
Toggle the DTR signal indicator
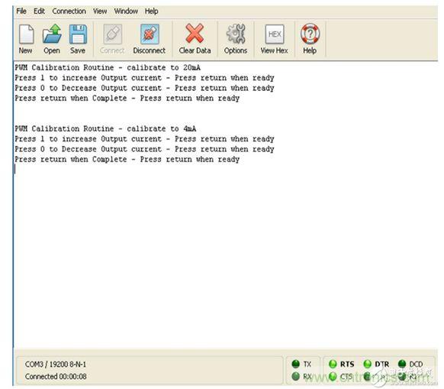(x=367, y=364)
